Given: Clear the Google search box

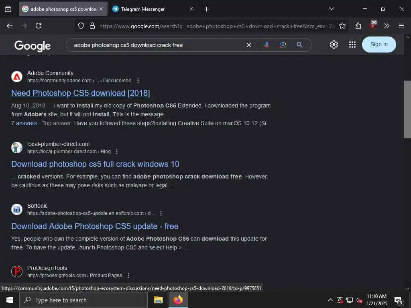Looking at the screenshot, I should [x=249, y=45].
